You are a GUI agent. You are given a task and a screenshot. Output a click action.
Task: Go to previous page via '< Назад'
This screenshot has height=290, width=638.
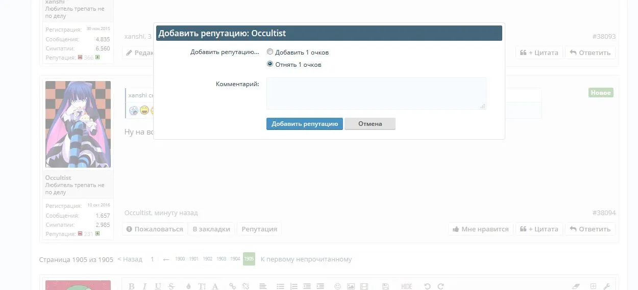click(x=130, y=259)
